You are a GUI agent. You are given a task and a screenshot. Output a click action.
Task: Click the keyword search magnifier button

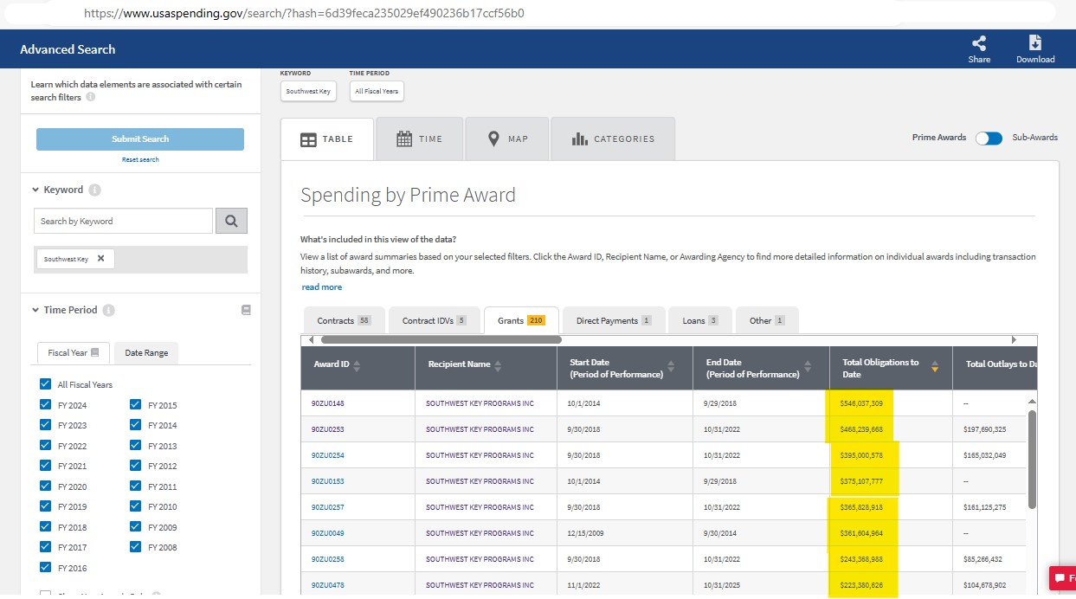[231, 221]
